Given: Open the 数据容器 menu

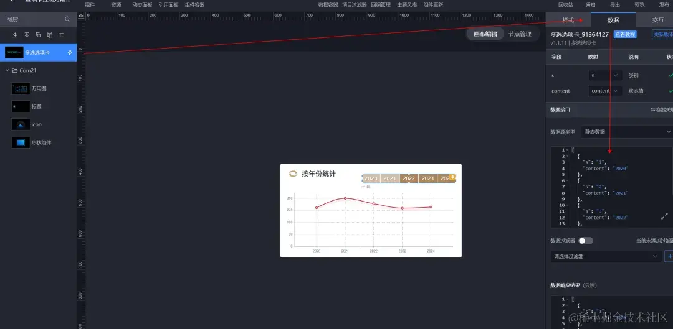Looking at the screenshot, I should point(328,5).
